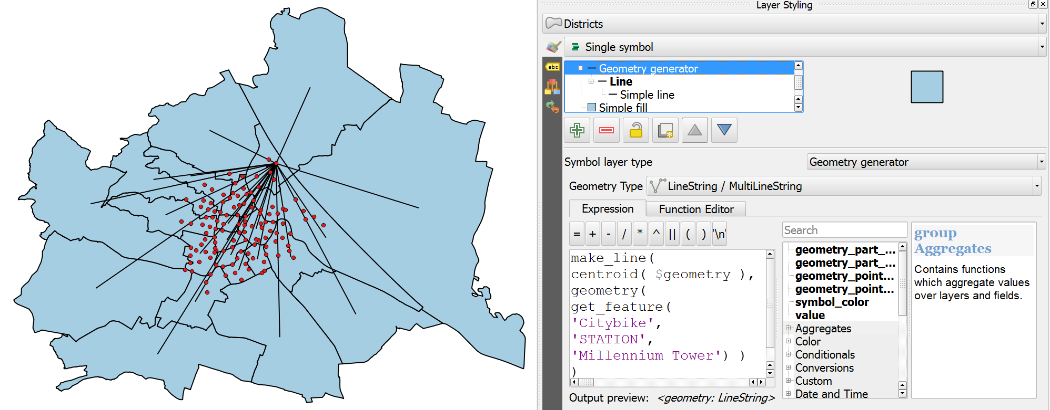Expand the Aggregates function group
The width and height of the screenshot is (1050, 410).
[789, 328]
